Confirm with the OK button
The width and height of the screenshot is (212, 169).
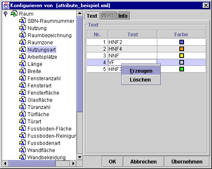[112, 161]
